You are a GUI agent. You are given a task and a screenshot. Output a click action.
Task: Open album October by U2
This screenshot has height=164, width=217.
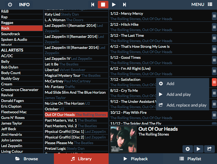pyautogui.click(x=76, y=109)
